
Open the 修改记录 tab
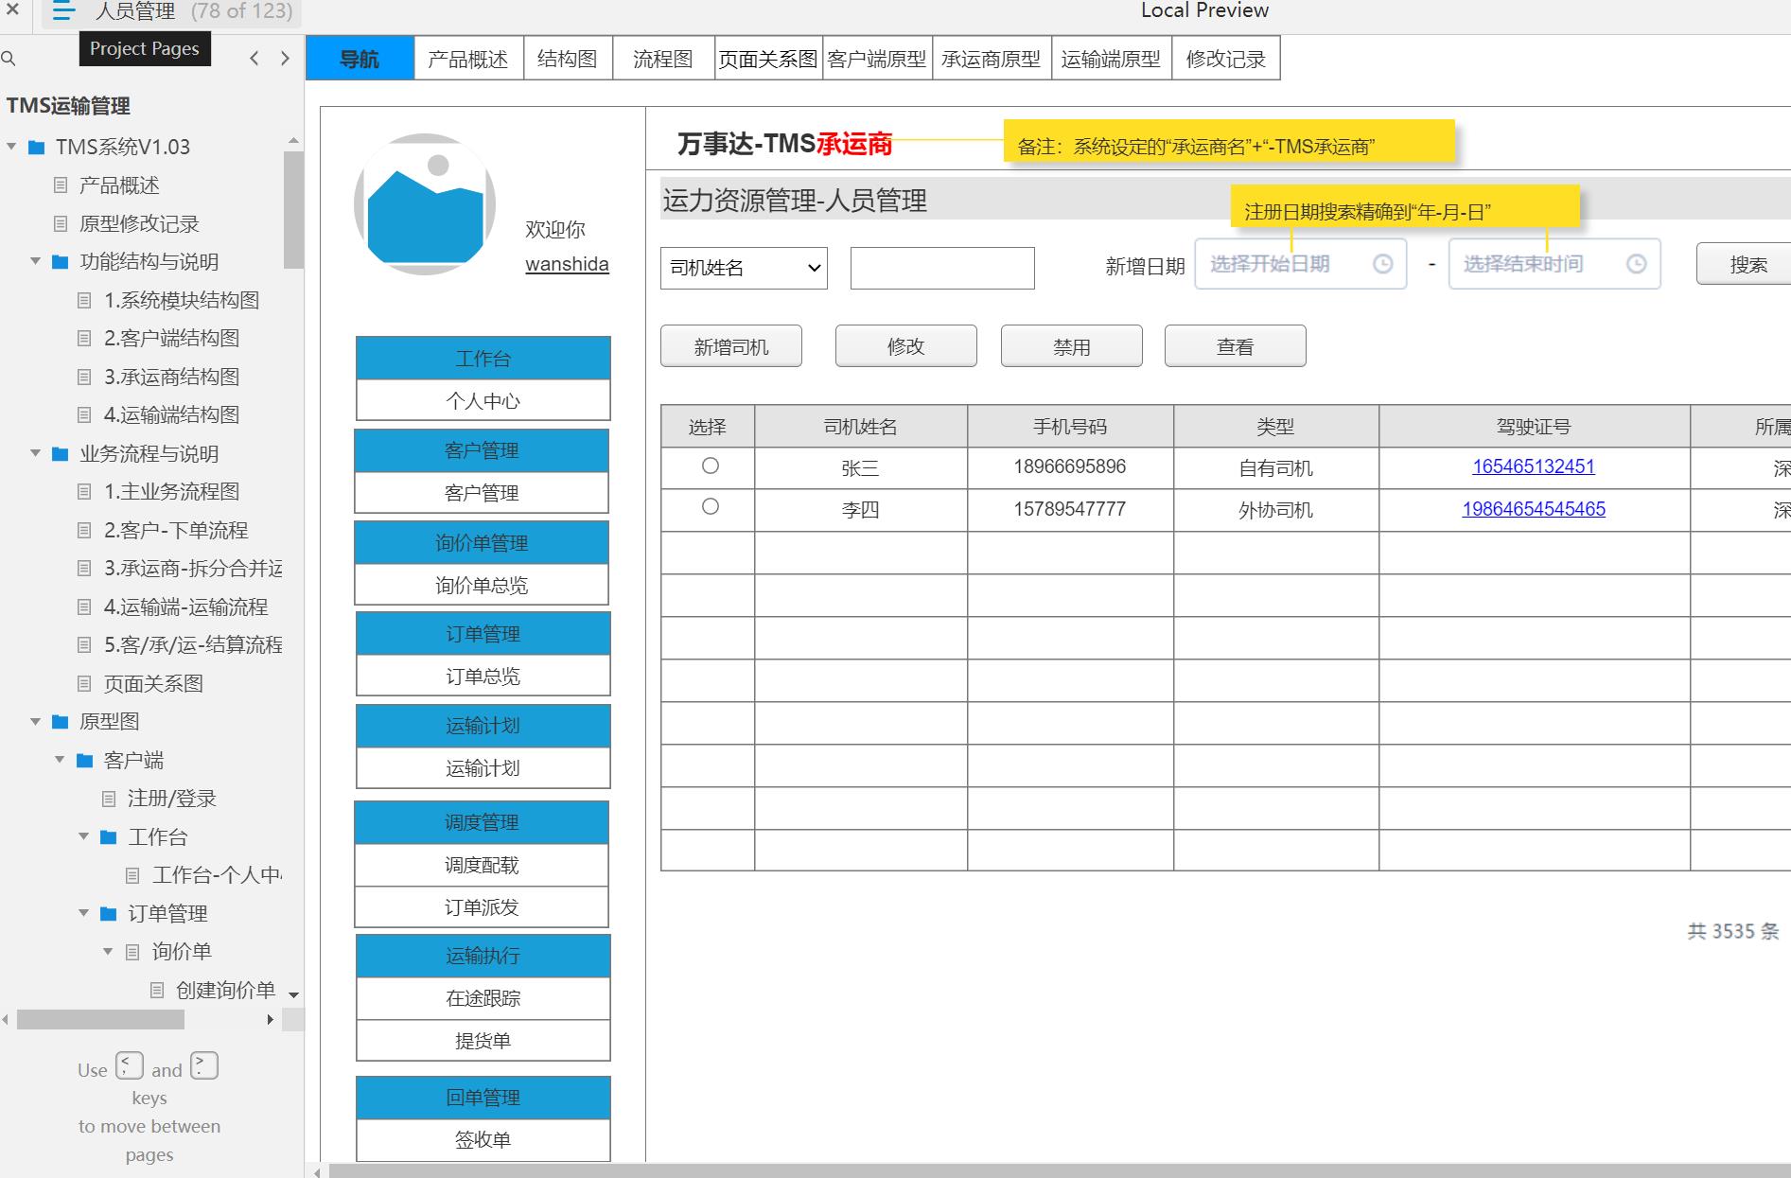tap(1226, 59)
